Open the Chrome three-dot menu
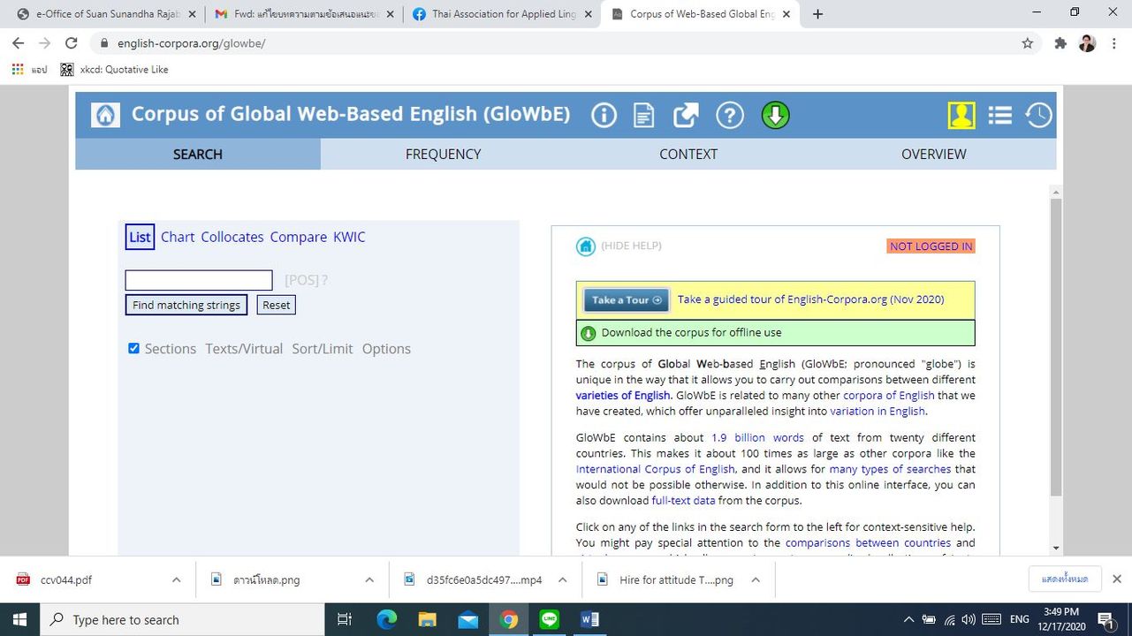The image size is (1132, 636). click(x=1114, y=42)
